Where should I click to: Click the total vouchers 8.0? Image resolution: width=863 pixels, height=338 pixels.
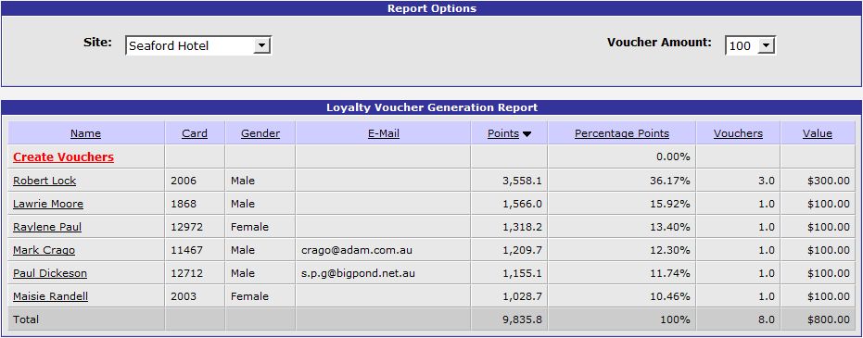[x=766, y=319]
